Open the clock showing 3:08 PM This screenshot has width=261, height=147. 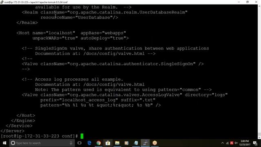coord(245,143)
